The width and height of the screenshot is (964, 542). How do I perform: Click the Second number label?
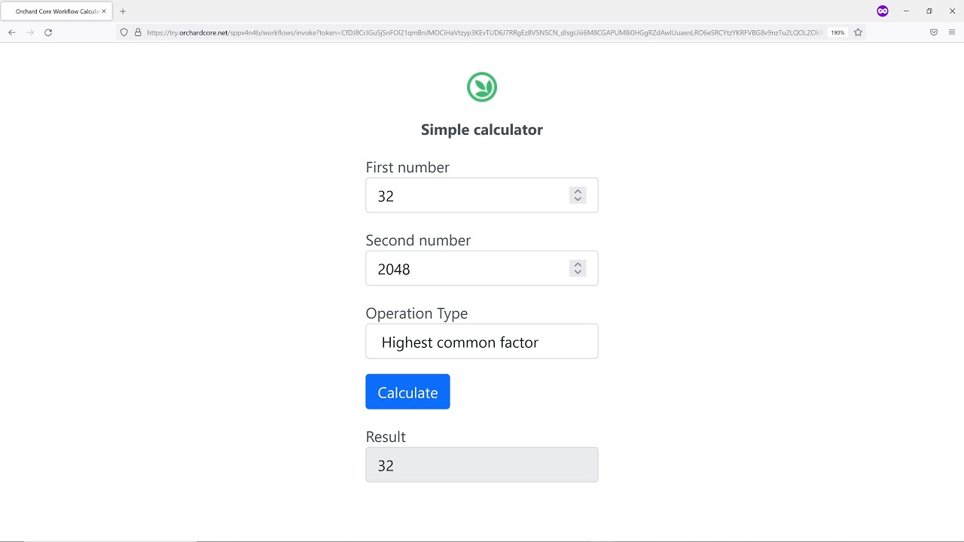(x=418, y=240)
